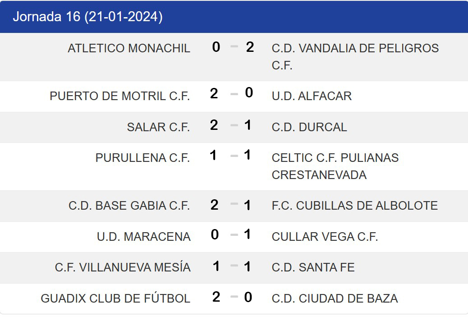
Task: Click the C.D. SANTA FE team name
Action: (313, 267)
